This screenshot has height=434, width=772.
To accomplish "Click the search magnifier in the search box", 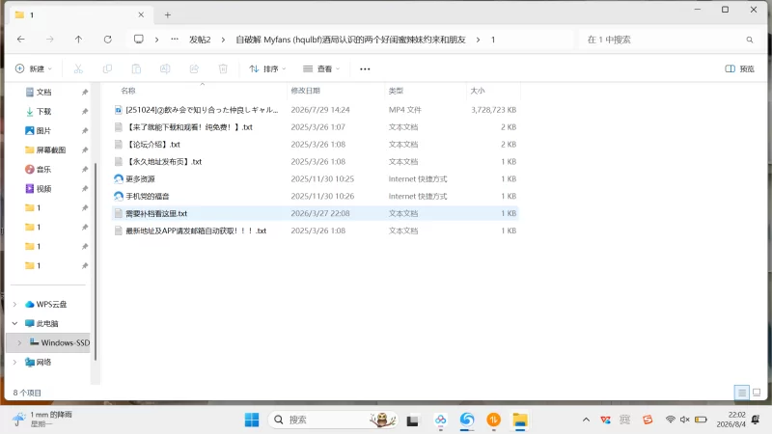I will [x=750, y=40].
